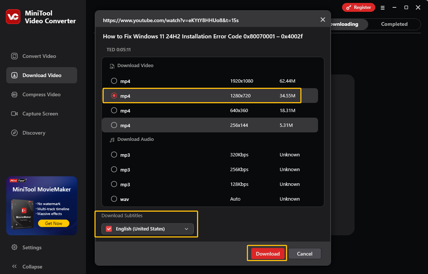The image size is (428, 274).
Task: Select mp3 320Kbps radio button
Action: click(x=114, y=155)
